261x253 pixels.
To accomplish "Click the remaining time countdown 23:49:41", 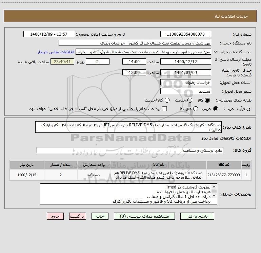I will (x=62, y=61).
